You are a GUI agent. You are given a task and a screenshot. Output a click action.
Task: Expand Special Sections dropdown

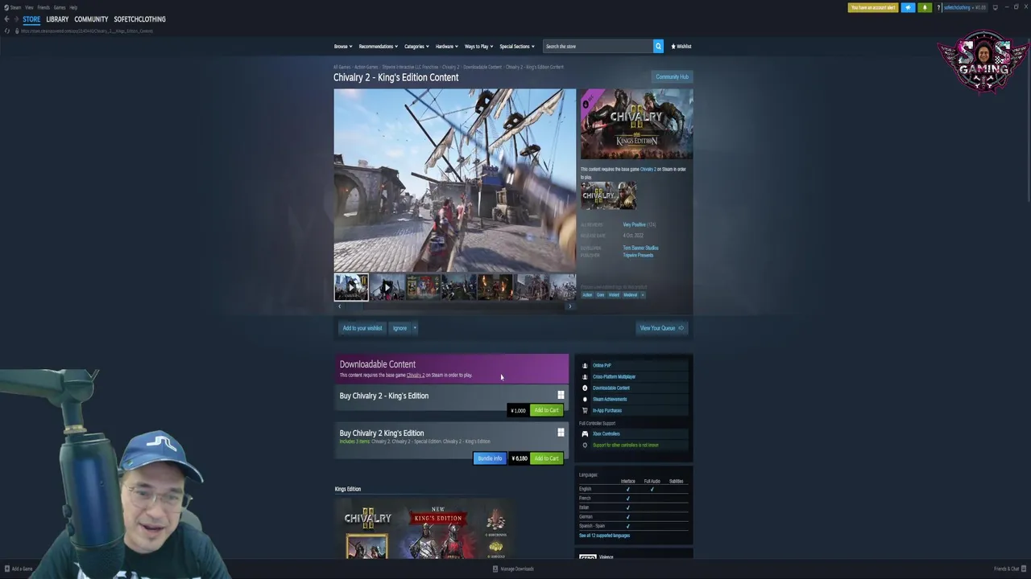click(516, 46)
